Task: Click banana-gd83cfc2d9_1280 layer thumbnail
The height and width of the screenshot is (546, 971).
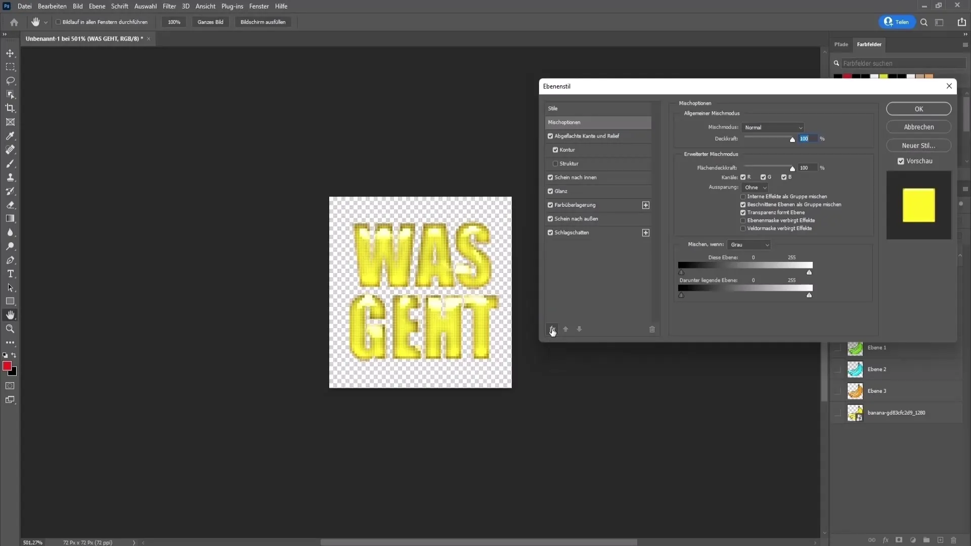Action: point(856,414)
